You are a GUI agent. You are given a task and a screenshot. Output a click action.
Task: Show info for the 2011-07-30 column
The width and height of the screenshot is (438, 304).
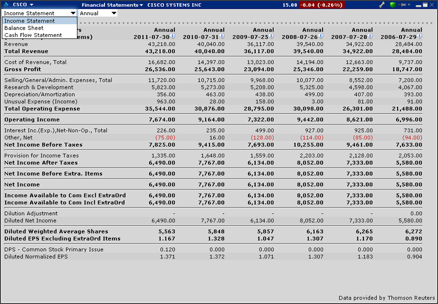pos(172,36)
